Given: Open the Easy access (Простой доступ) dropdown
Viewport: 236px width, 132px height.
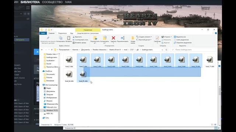Looking at the screenshot, I should coord(144,40).
